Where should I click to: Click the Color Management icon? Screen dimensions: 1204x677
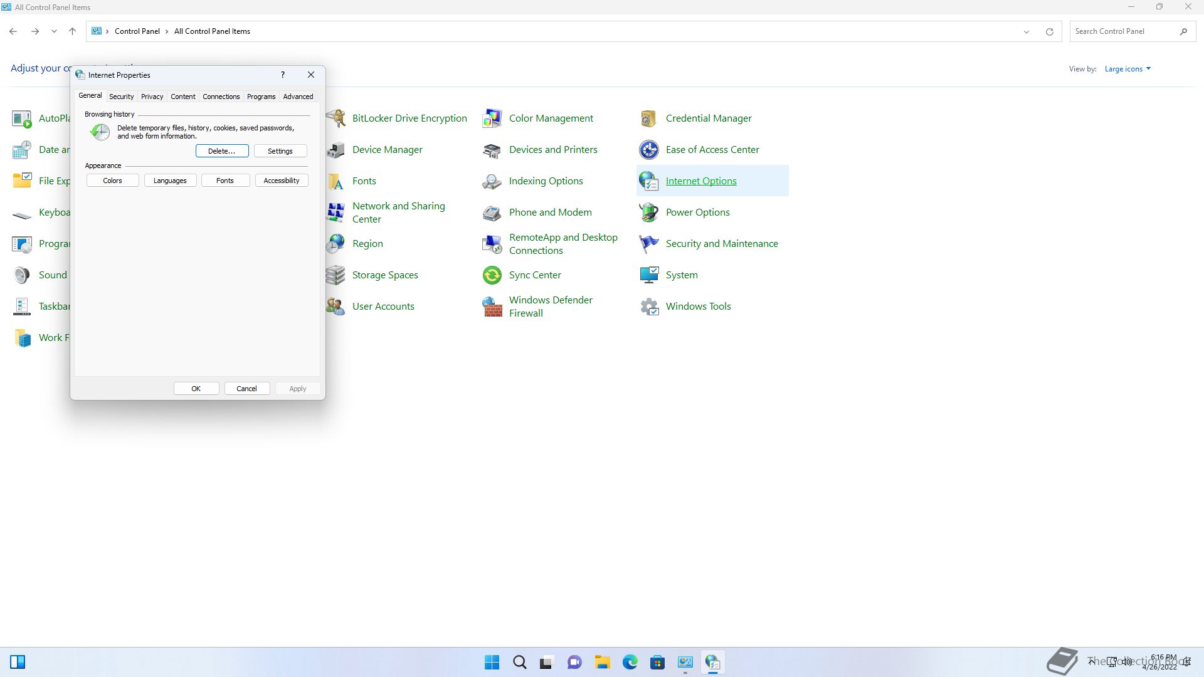pos(492,118)
